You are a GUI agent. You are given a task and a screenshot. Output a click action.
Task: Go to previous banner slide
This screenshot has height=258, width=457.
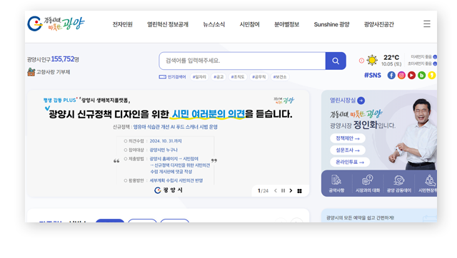click(x=275, y=191)
